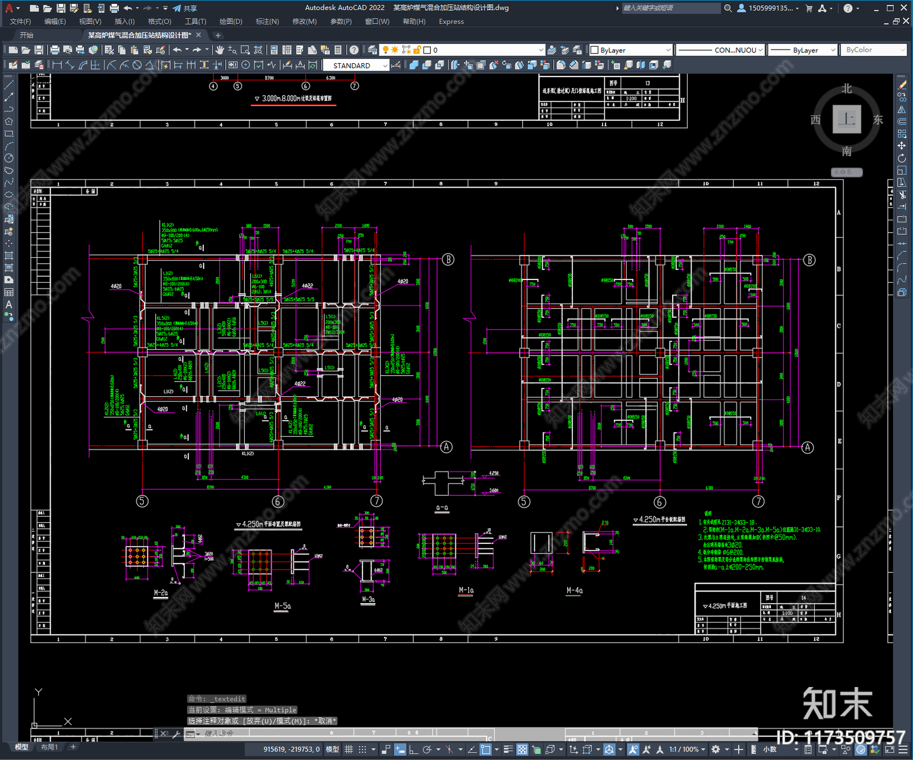Open the 标注(N) menu

[267, 22]
